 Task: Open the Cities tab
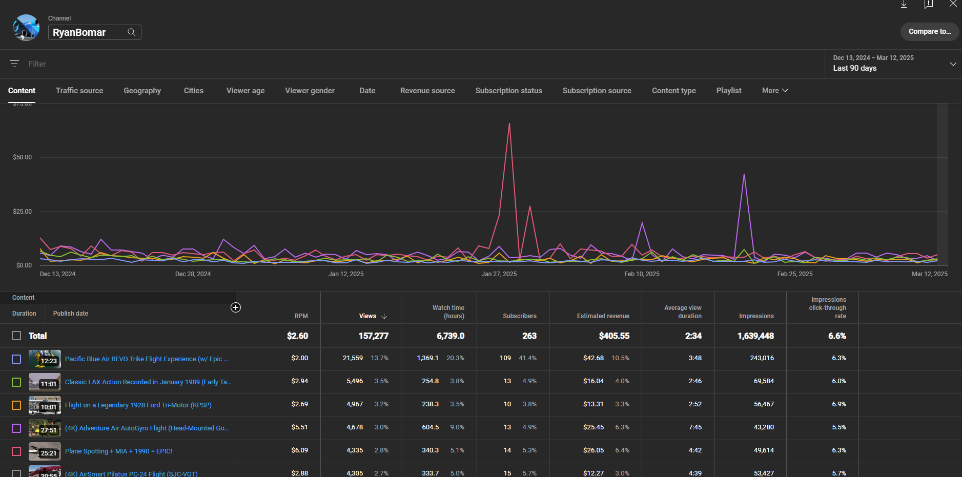click(194, 91)
